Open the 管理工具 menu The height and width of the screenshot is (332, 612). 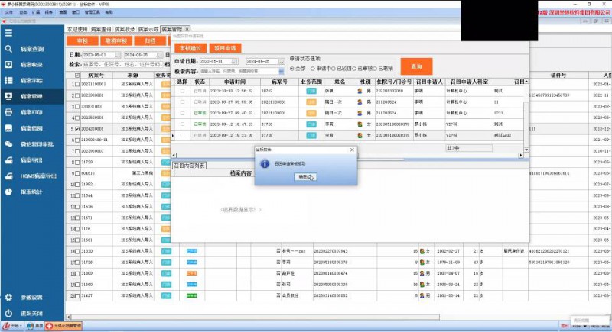click(x=92, y=12)
